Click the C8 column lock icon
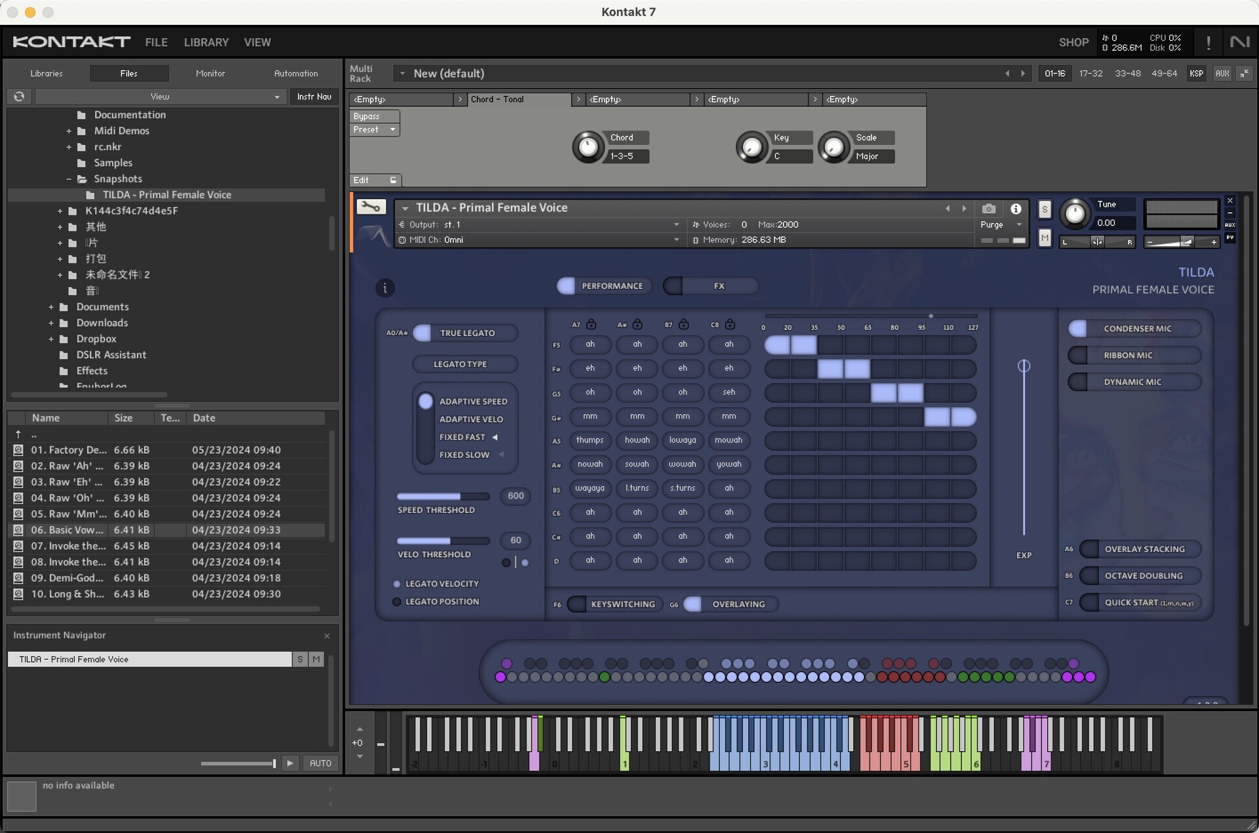1259x833 pixels. [730, 324]
